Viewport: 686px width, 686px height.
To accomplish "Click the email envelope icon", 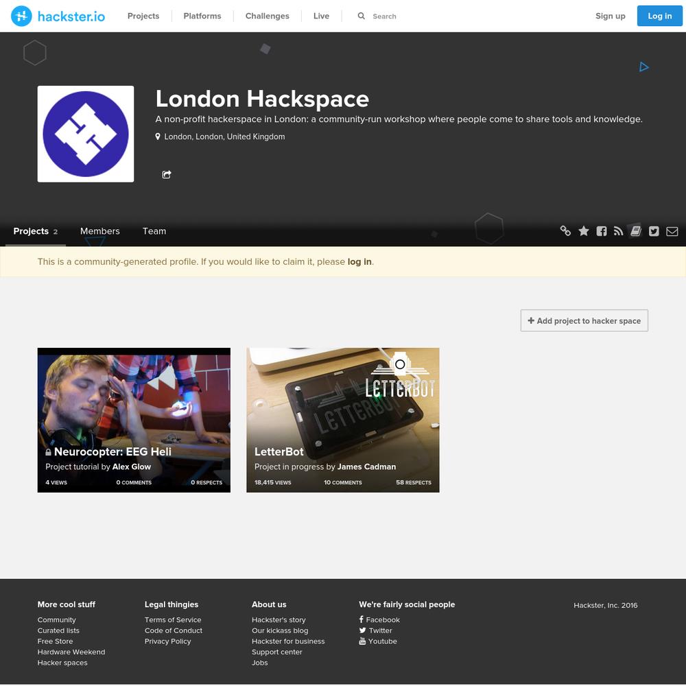I will [x=672, y=231].
